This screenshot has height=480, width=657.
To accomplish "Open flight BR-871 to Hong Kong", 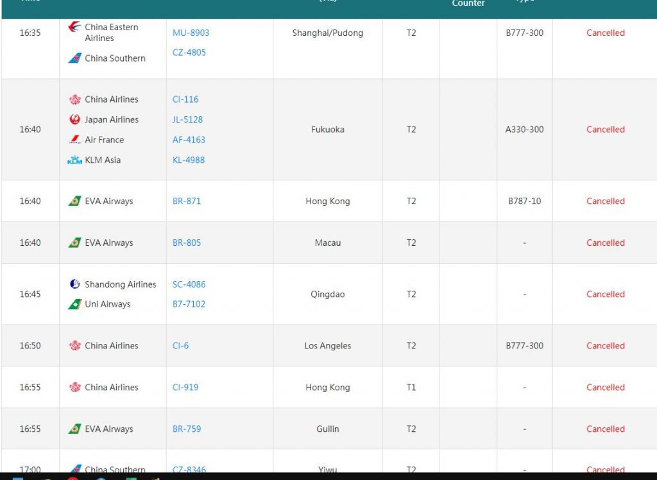I will point(187,201).
